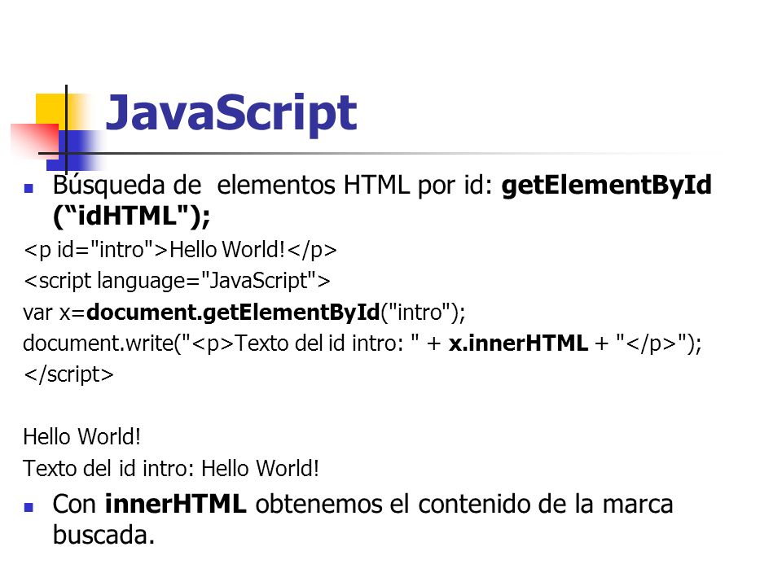782x586 pixels.
Task: Click the bold 'document.getElementById' code text
Action: click(233, 313)
